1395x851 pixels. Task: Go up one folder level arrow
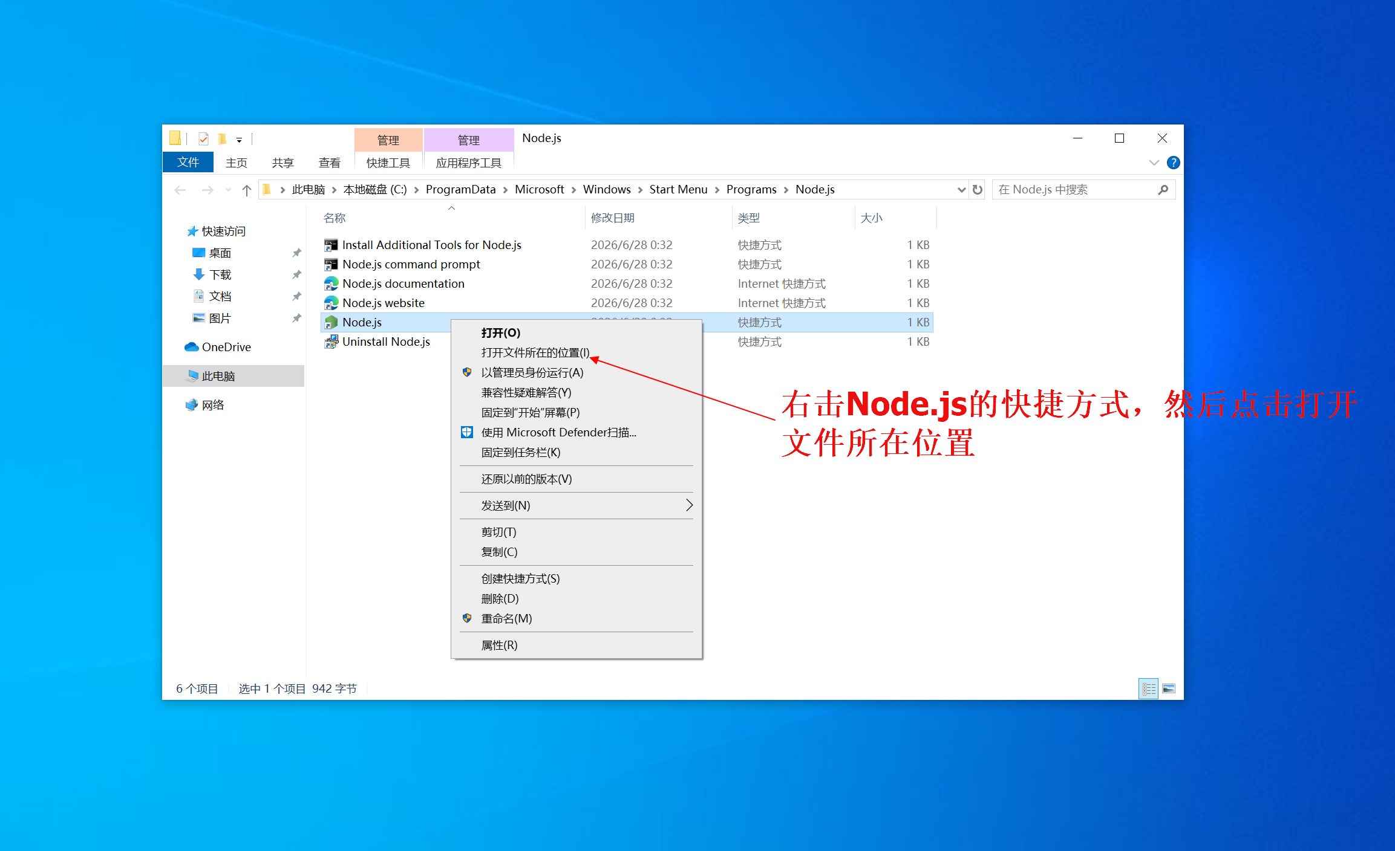click(246, 190)
